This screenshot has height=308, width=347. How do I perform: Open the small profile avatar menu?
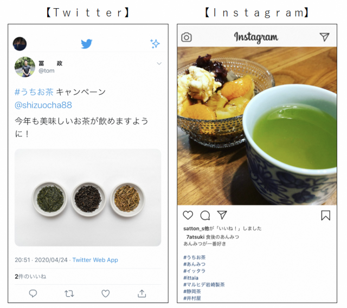[x=20, y=44]
